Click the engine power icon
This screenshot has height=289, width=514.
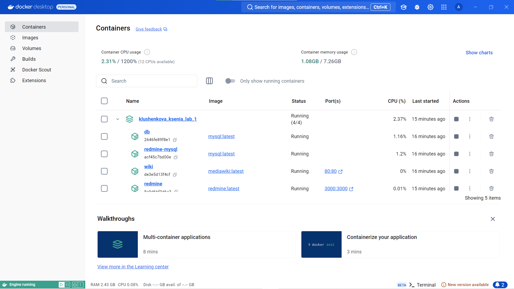click(75, 285)
